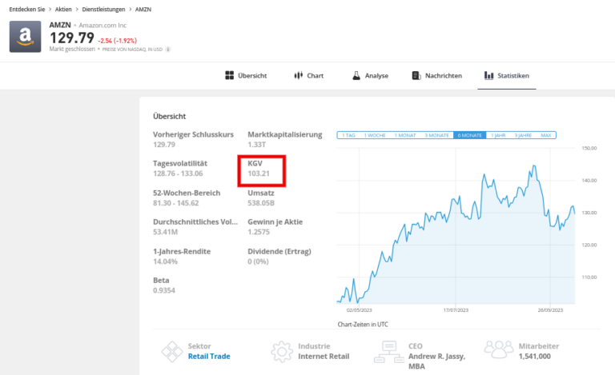
Task: Click the 02/05/2023 chart date label
Action: coord(359,310)
